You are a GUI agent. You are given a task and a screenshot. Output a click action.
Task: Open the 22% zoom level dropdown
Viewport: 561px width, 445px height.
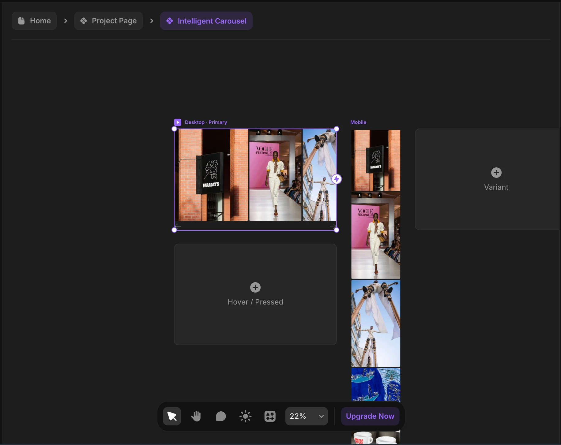(307, 416)
